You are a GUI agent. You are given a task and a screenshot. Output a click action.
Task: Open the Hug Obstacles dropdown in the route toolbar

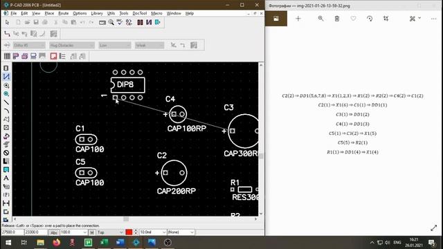click(x=72, y=45)
